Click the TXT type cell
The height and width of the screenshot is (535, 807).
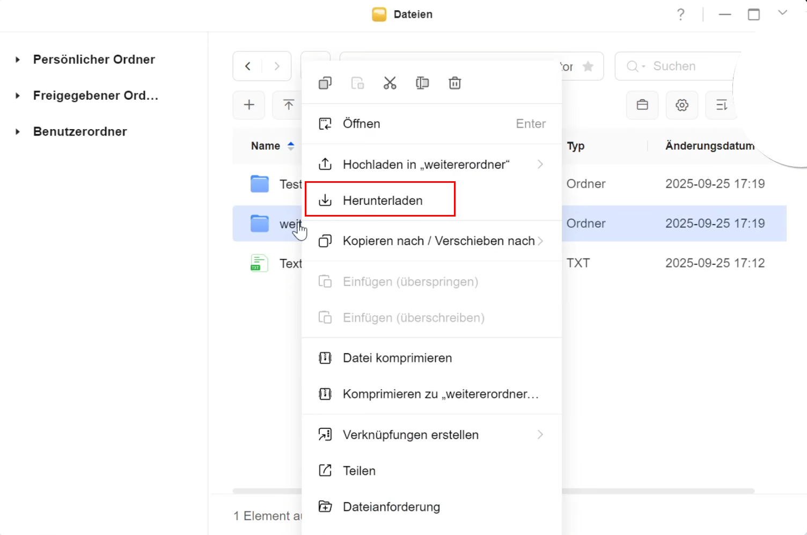point(578,263)
